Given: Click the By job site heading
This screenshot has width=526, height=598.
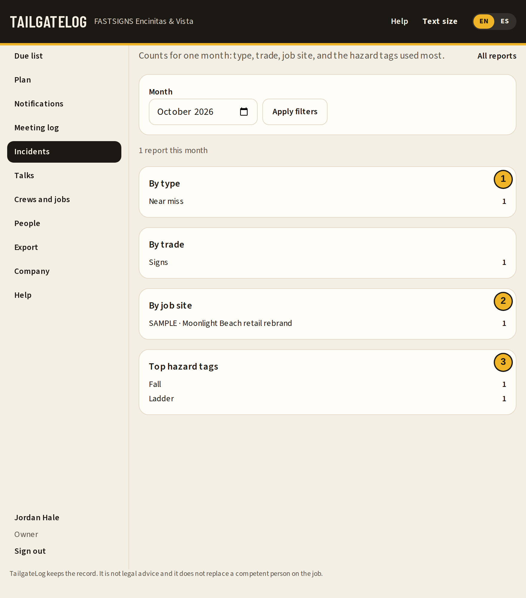Looking at the screenshot, I should [x=170, y=306].
